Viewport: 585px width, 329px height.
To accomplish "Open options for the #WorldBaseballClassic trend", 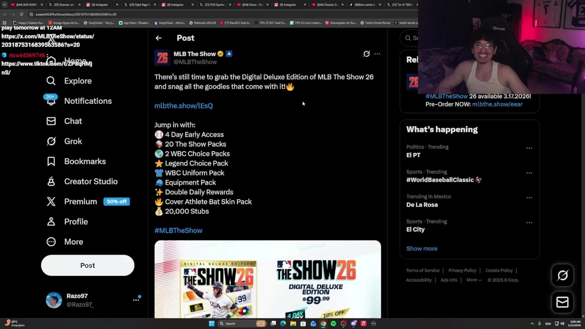I will [529, 173].
